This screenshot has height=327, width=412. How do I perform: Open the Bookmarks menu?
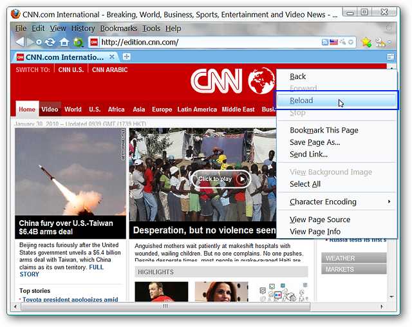pyautogui.click(x=118, y=28)
